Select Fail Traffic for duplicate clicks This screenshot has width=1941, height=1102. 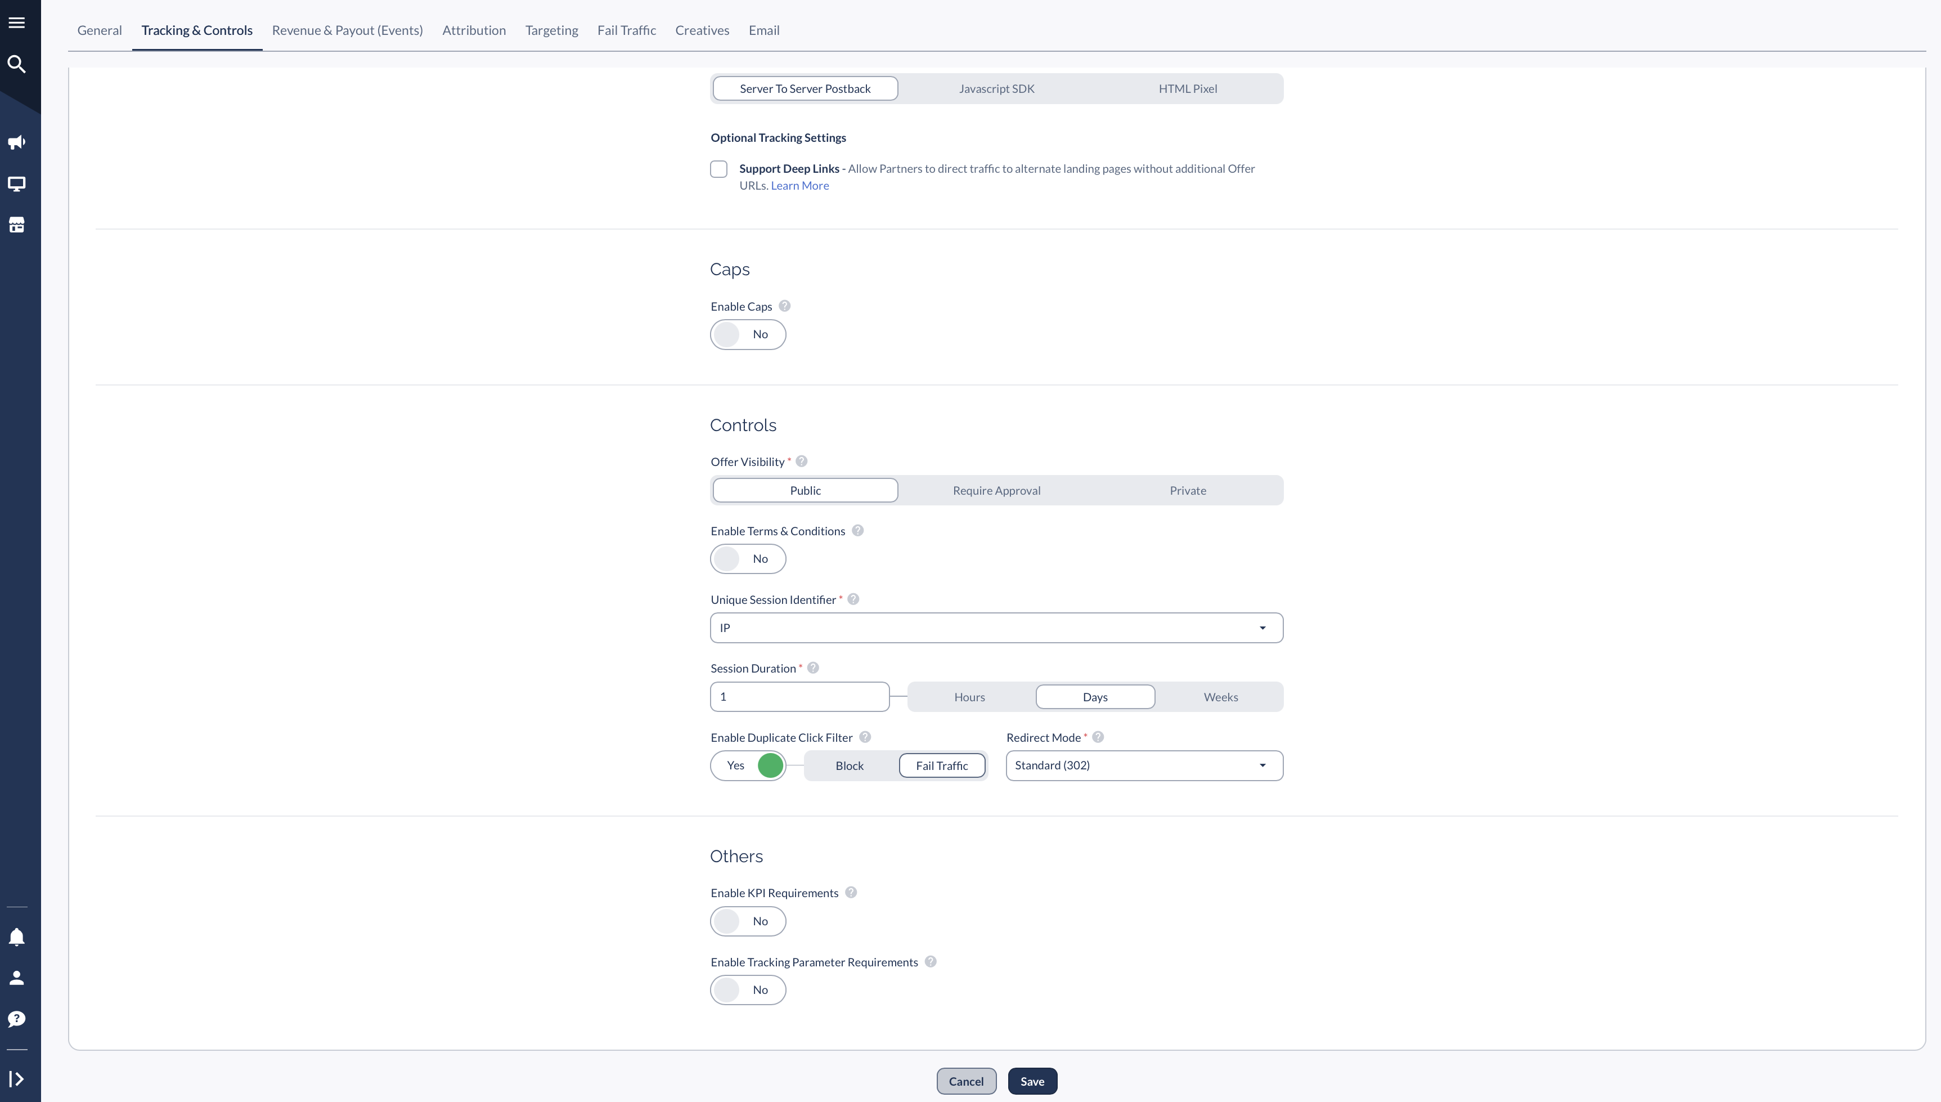pos(942,766)
